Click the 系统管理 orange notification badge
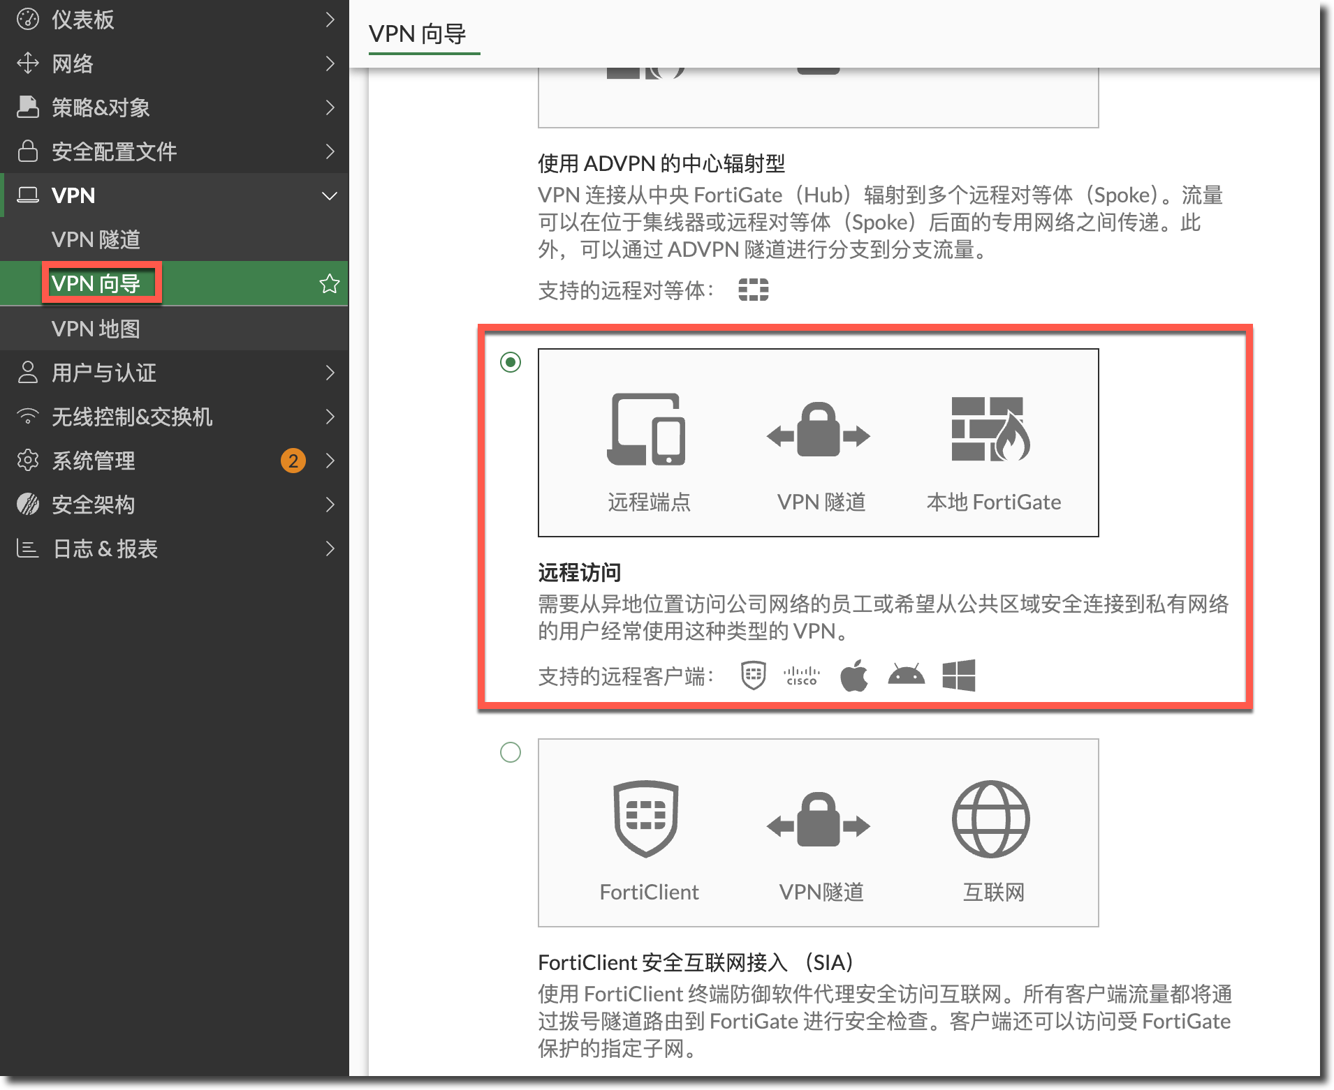1334x1090 pixels. pos(293,461)
